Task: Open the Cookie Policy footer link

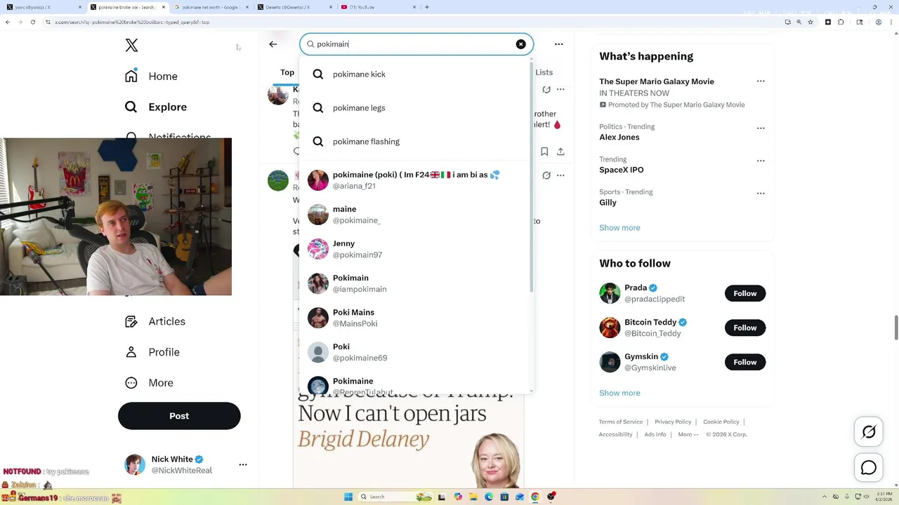Action: point(721,422)
